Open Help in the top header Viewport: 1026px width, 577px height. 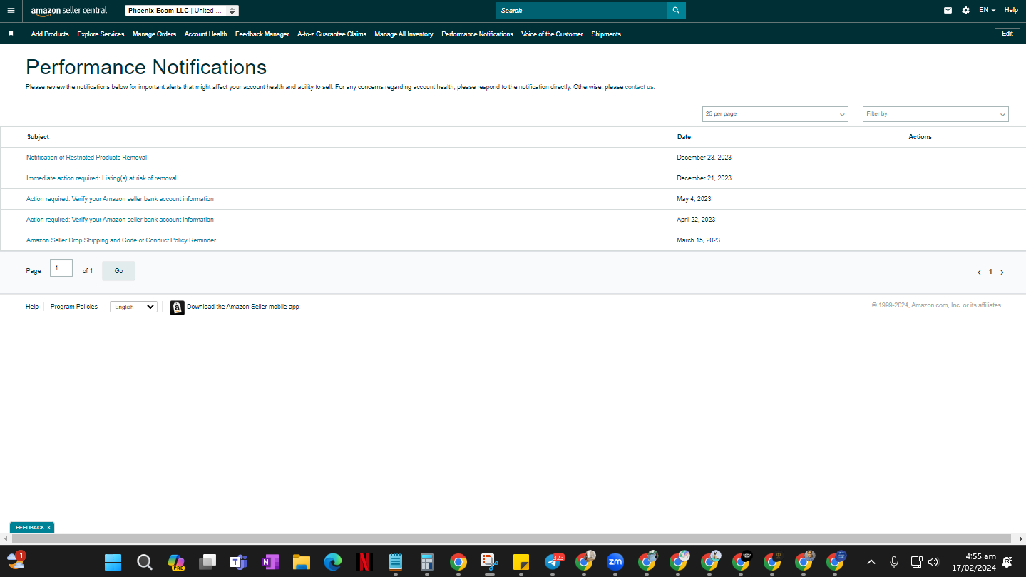[1011, 11]
